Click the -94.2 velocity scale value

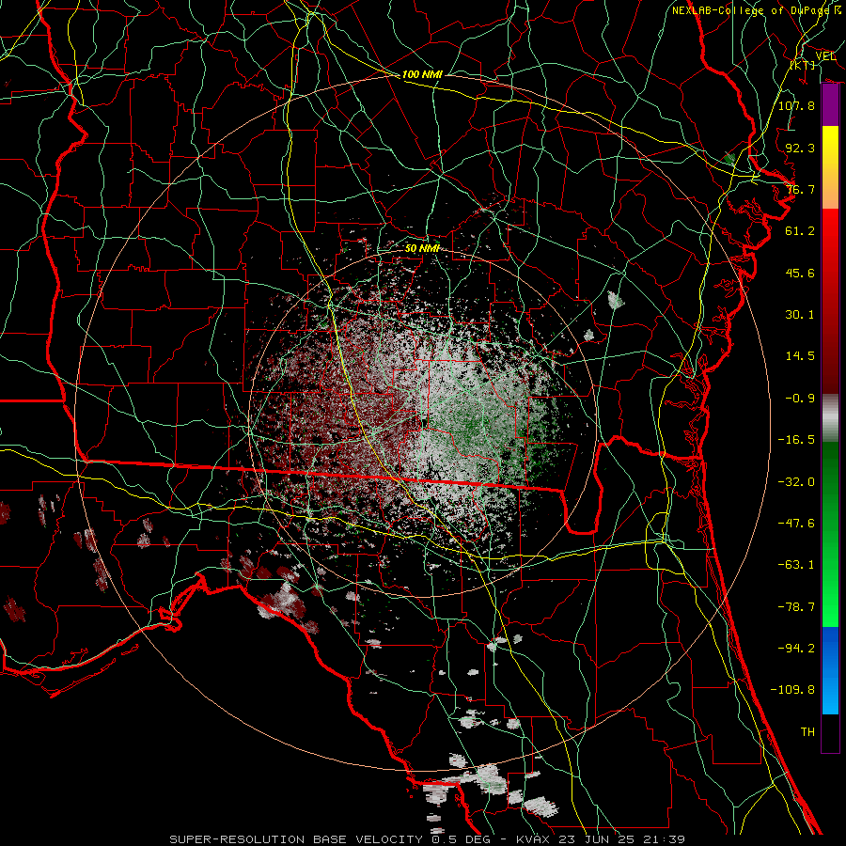click(x=796, y=649)
